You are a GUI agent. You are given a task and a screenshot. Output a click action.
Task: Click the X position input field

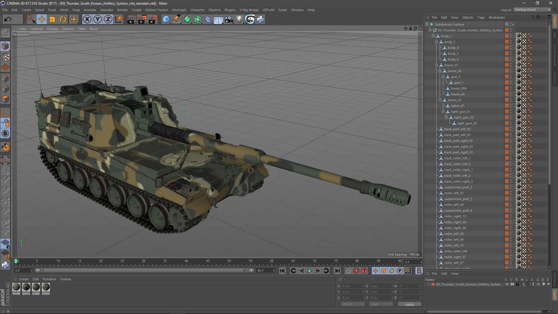(x=353, y=286)
